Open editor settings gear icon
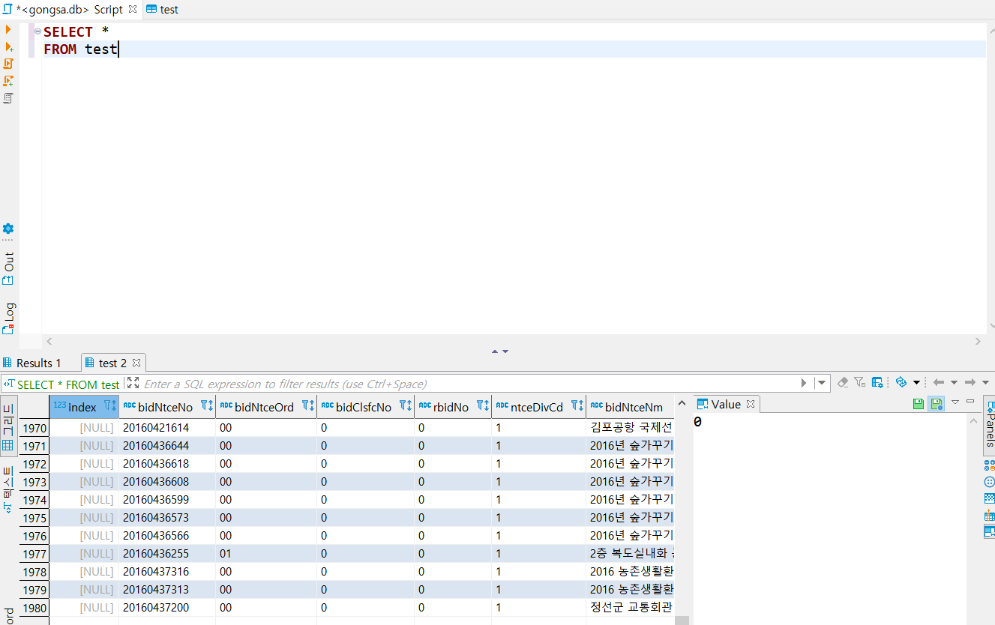The height and width of the screenshot is (625, 995). [x=8, y=229]
